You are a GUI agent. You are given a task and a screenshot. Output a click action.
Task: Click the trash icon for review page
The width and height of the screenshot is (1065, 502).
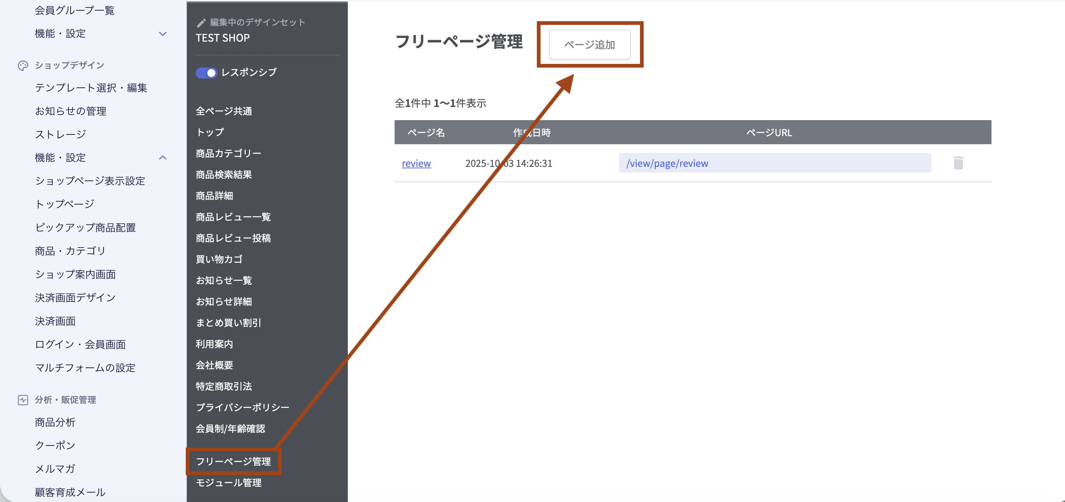(958, 163)
